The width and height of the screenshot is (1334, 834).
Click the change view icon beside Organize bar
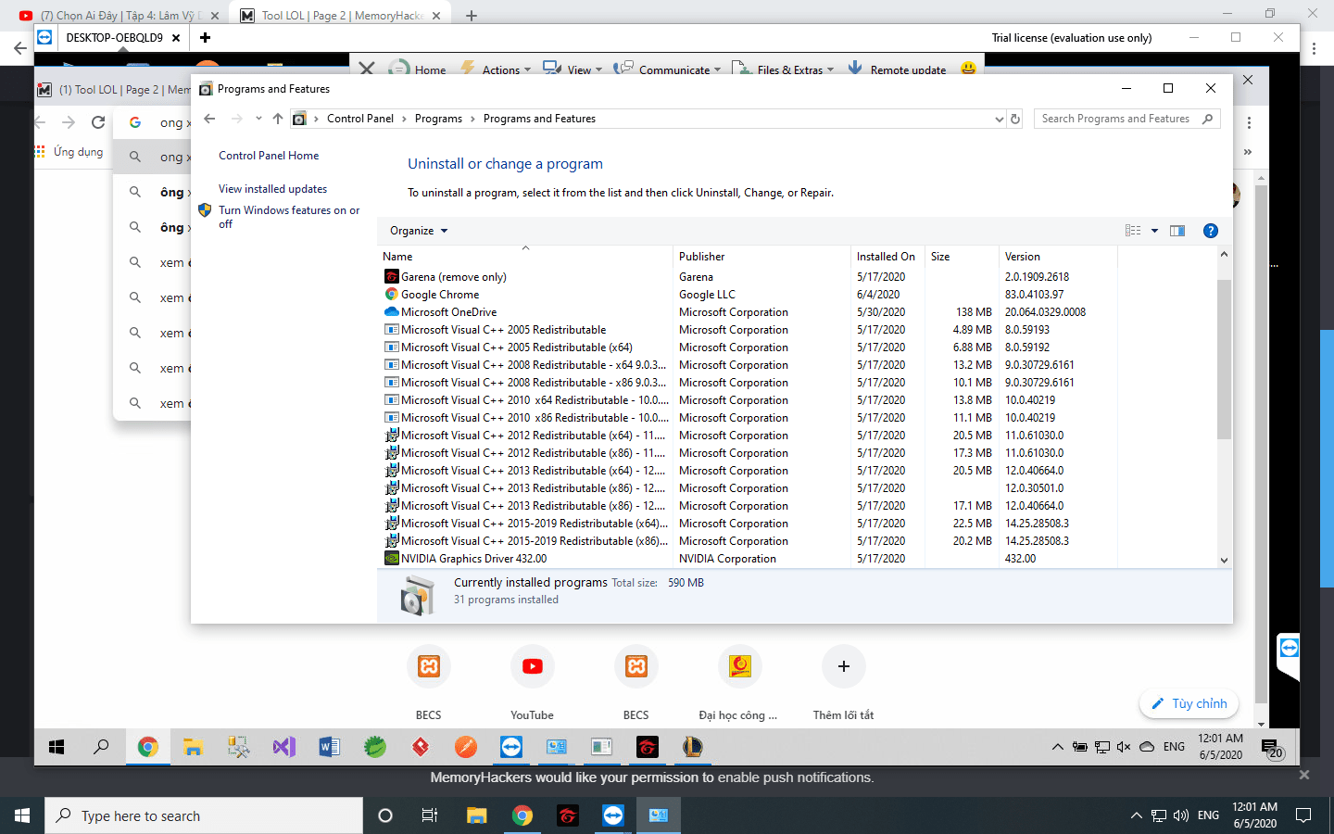click(x=1133, y=231)
